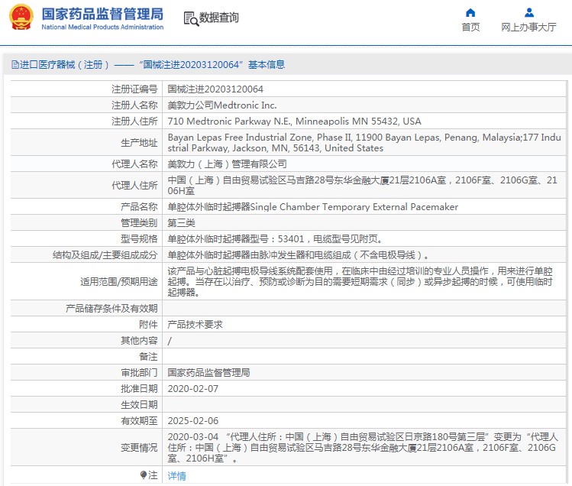
Task: Click the 美敦力（上海）管理有限公司 agent name cell
Action: (227, 164)
